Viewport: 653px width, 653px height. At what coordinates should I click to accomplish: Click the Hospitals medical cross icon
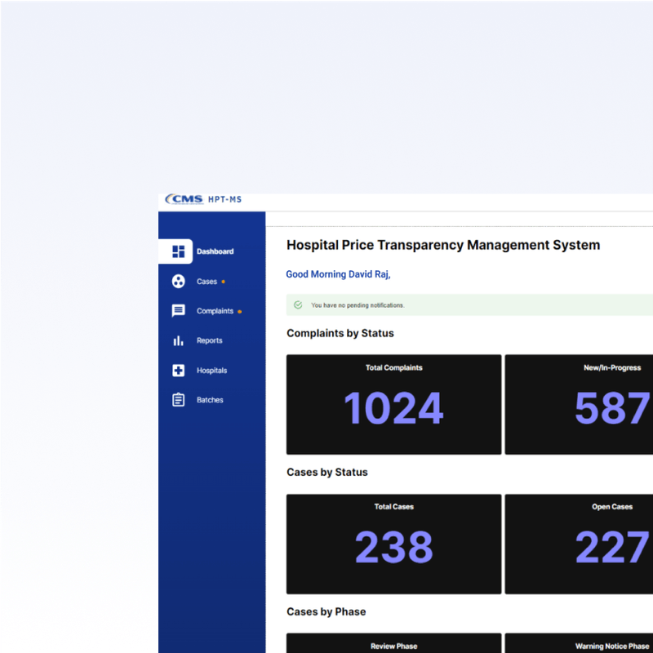[x=178, y=370]
